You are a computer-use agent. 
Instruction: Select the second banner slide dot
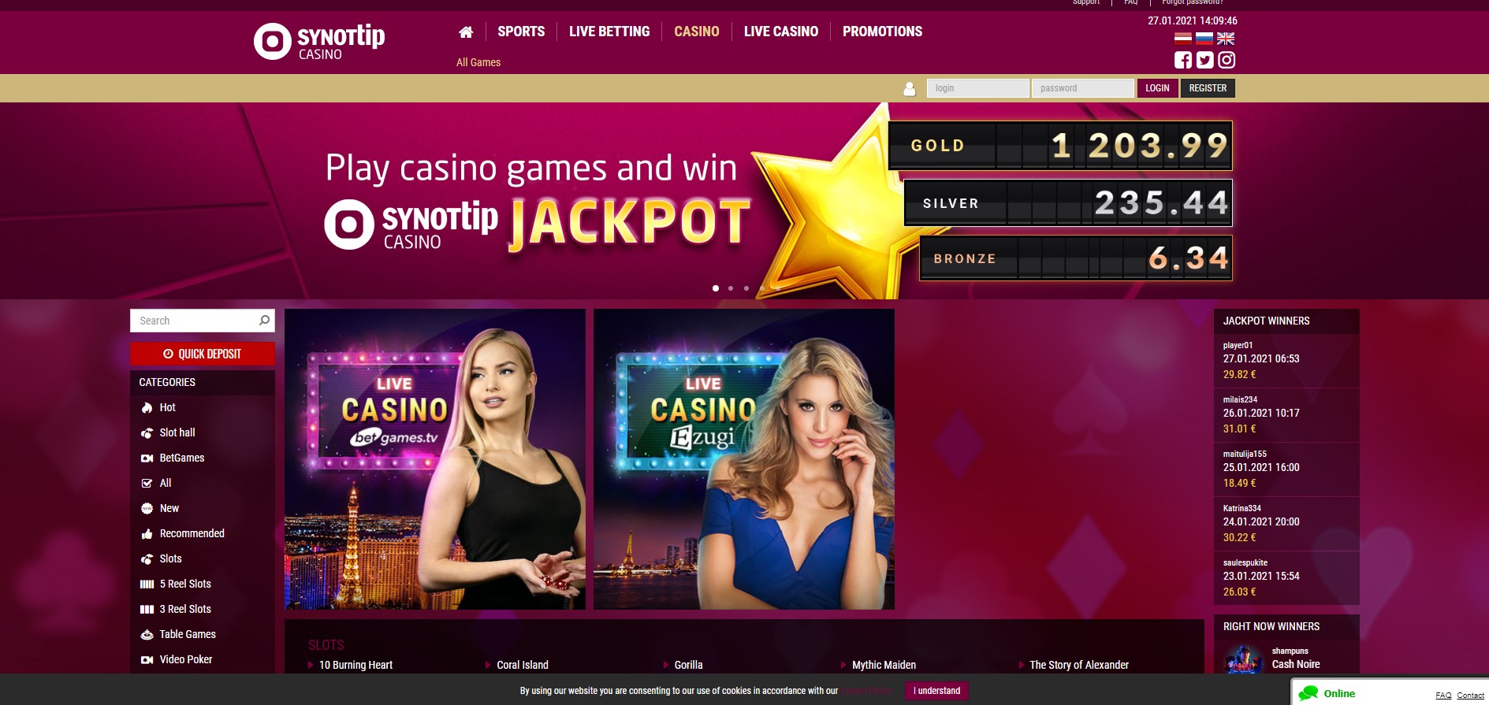coord(731,288)
